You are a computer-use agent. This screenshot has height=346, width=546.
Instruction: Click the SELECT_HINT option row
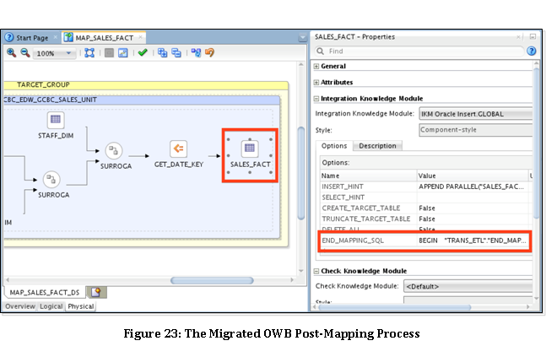(x=424, y=197)
